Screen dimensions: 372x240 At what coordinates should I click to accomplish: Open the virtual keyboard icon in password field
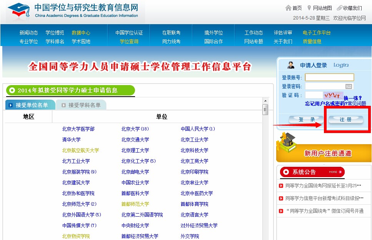click(x=349, y=87)
